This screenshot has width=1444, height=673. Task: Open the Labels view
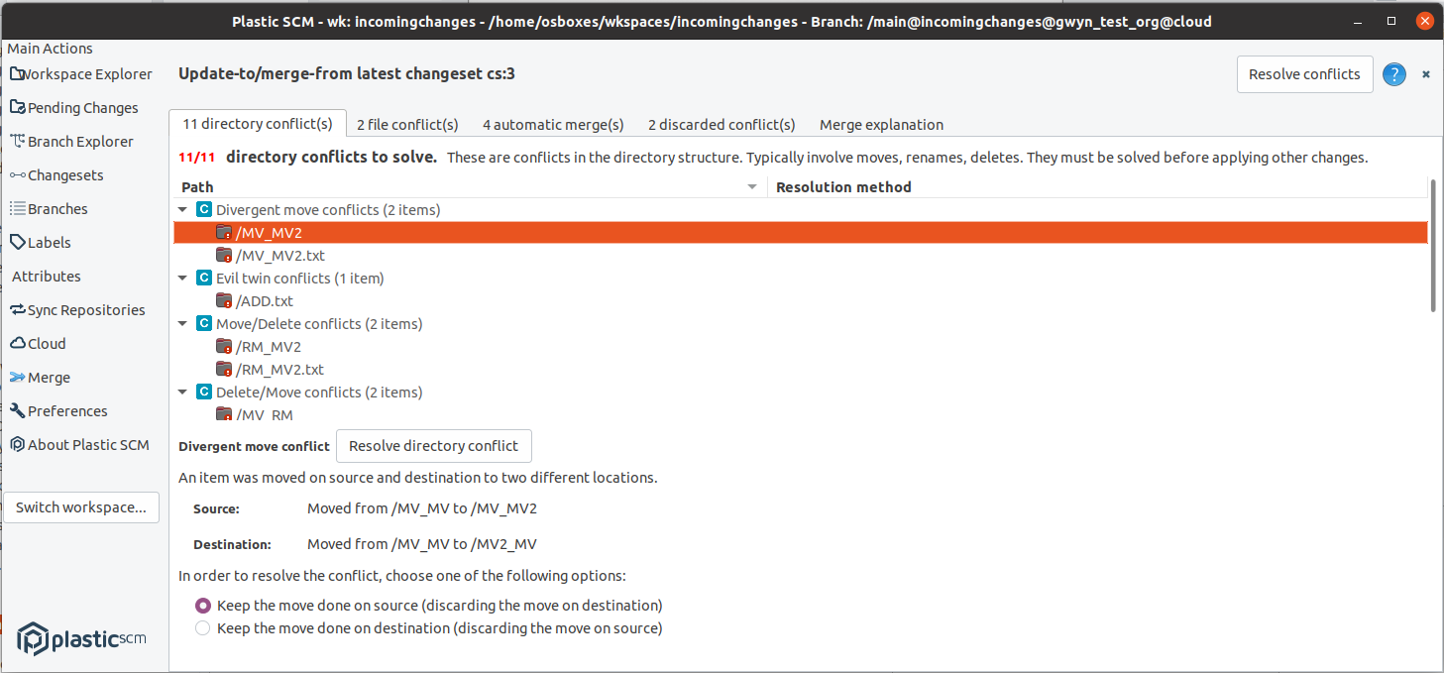point(48,242)
